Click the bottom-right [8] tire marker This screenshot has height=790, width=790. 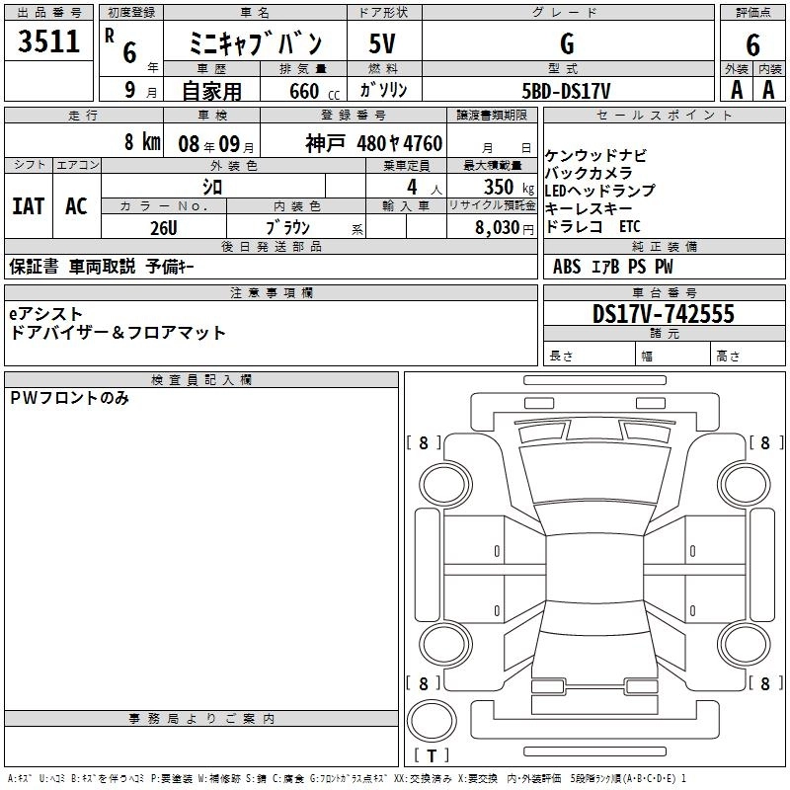pos(765,683)
